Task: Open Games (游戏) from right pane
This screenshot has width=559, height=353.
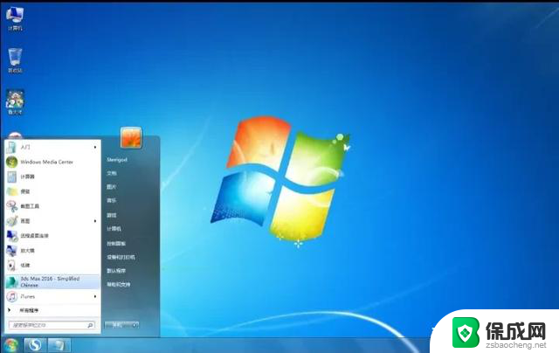Action: (112, 215)
